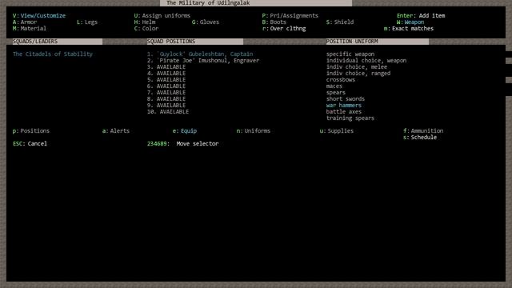Open Pri/Assignments
Image resolution: width=512 pixels, height=288 pixels.
click(x=290, y=16)
